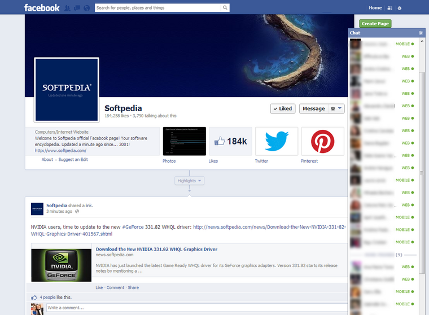429x315 pixels.
Task: Click commenter avatar beside comment box
Action: tap(37, 309)
